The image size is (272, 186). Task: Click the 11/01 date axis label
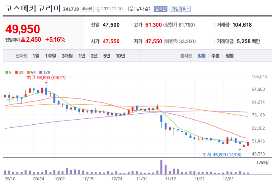(142, 179)
